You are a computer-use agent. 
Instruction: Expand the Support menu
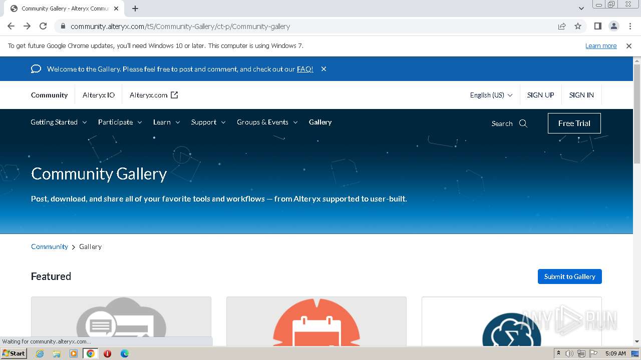click(208, 122)
